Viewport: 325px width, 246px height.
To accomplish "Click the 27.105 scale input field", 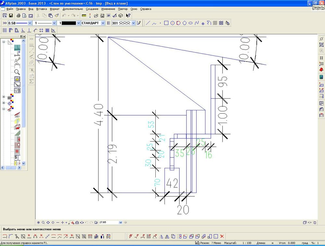I will tap(109, 222).
